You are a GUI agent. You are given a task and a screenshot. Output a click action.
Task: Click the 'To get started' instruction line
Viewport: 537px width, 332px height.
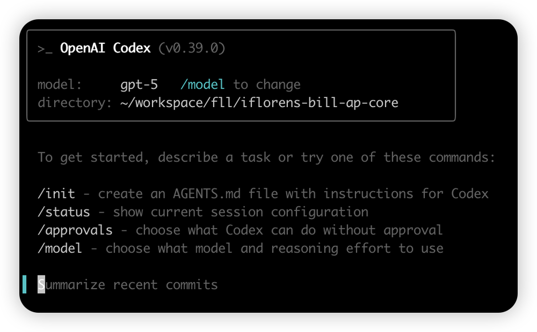pyautogui.click(x=266, y=157)
